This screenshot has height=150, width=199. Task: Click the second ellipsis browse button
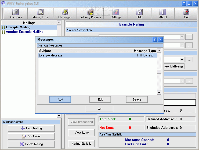pyautogui.click(x=189, y=45)
